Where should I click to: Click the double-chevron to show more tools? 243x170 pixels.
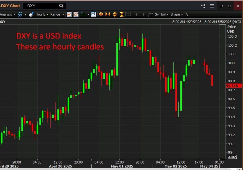(x=187, y=14)
